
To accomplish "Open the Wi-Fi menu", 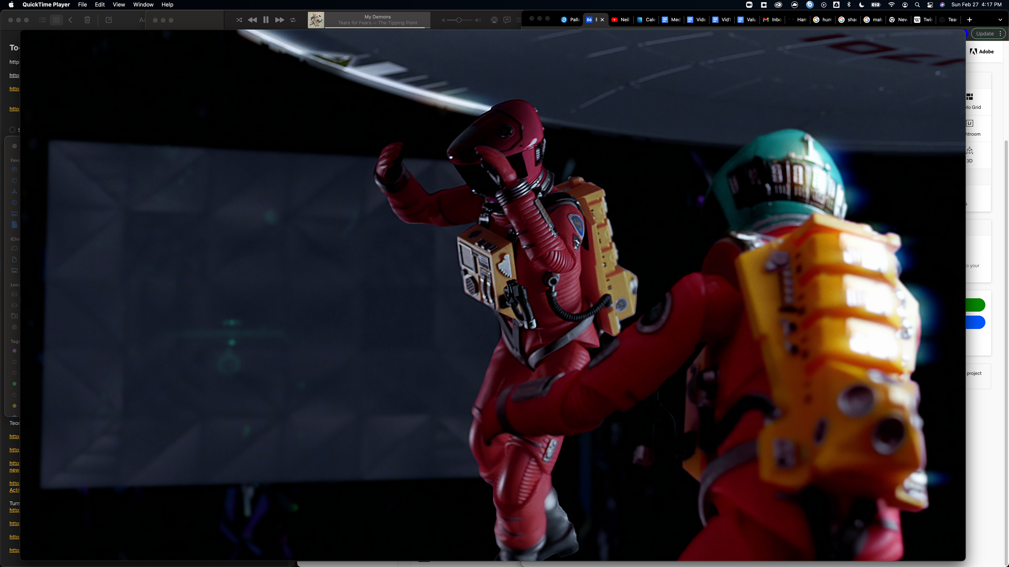I will point(892,5).
